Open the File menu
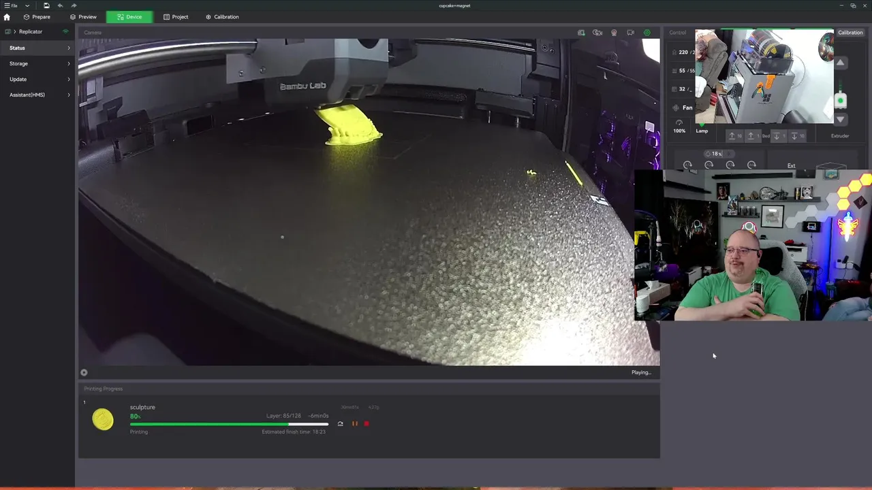This screenshot has height=490, width=872. pyautogui.click(x=11, y=5)
